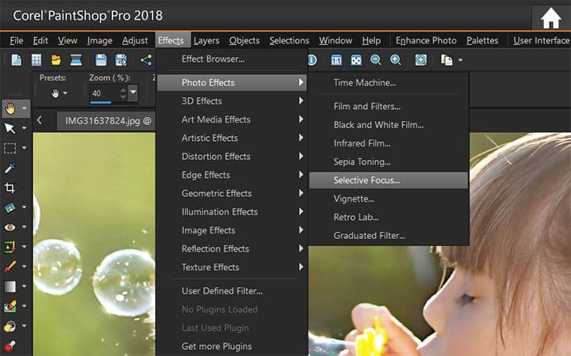Open the Selections menu
Viewport: 571px width, 356px height.
[x=289, y=40]
